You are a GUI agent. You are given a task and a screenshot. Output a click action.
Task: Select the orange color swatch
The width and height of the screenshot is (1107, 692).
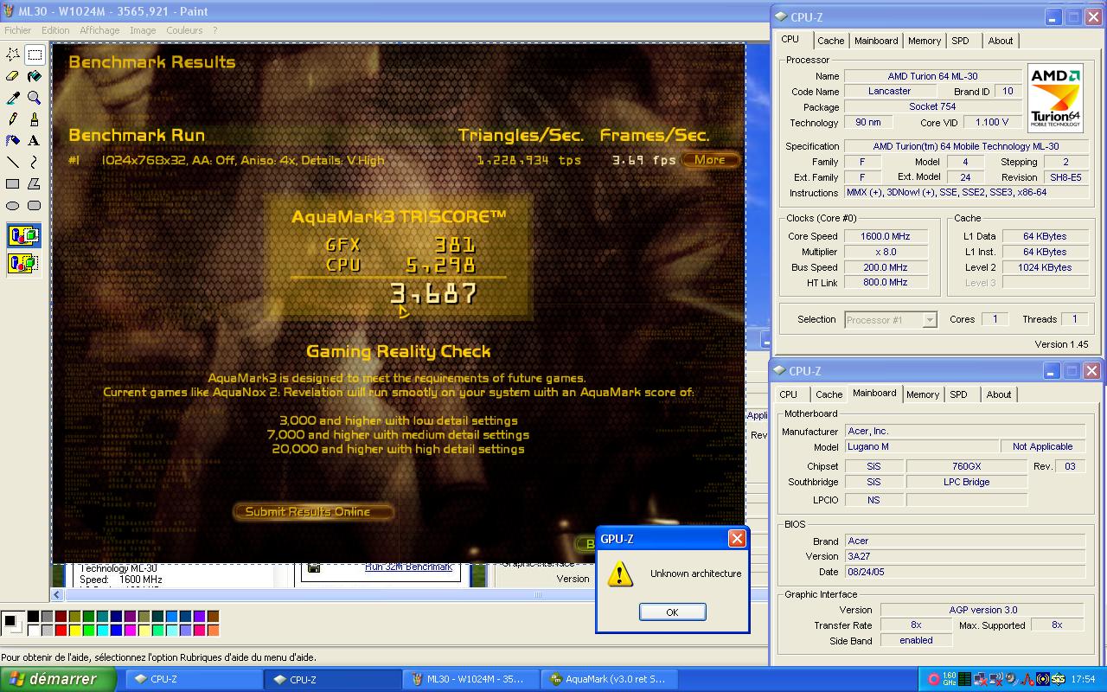point(213,630)
